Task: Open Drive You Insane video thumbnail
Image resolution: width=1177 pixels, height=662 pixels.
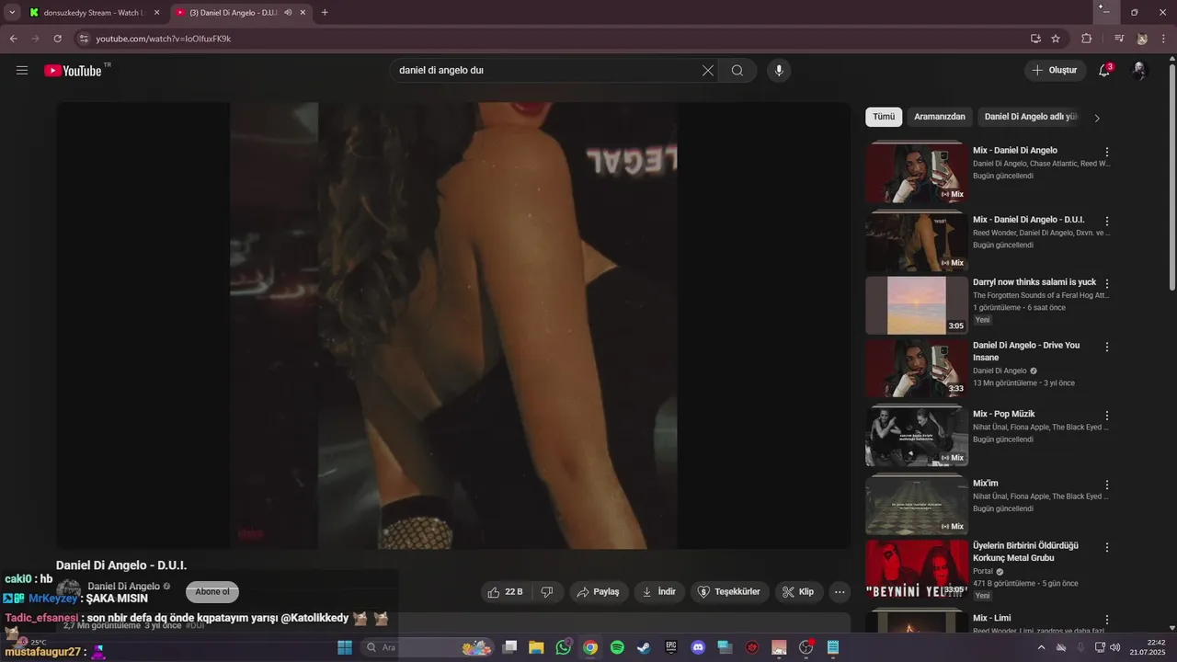Action: pyautogui.click(x=917, y=369)
